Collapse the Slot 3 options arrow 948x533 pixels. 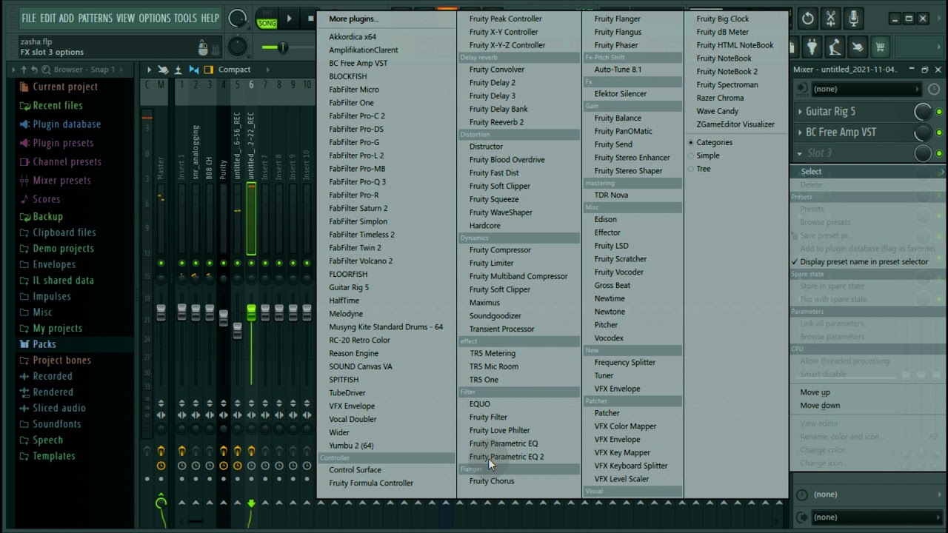800,153
